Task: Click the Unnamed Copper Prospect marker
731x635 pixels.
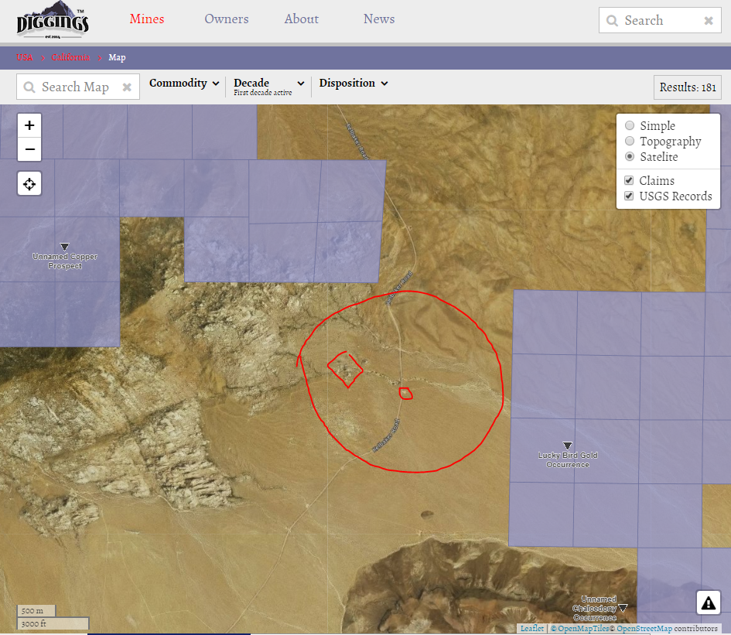Action: click(65, 247)
